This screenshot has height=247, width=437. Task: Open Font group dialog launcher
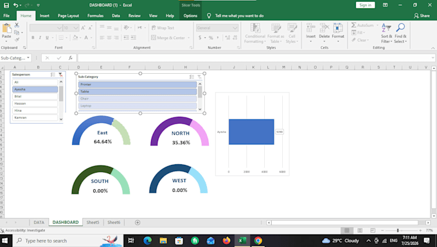click(93, 47)
